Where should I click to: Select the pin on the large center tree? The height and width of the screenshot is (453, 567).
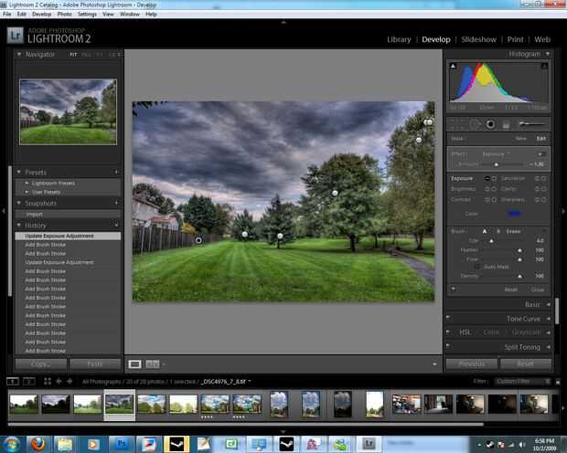(335, 193)
